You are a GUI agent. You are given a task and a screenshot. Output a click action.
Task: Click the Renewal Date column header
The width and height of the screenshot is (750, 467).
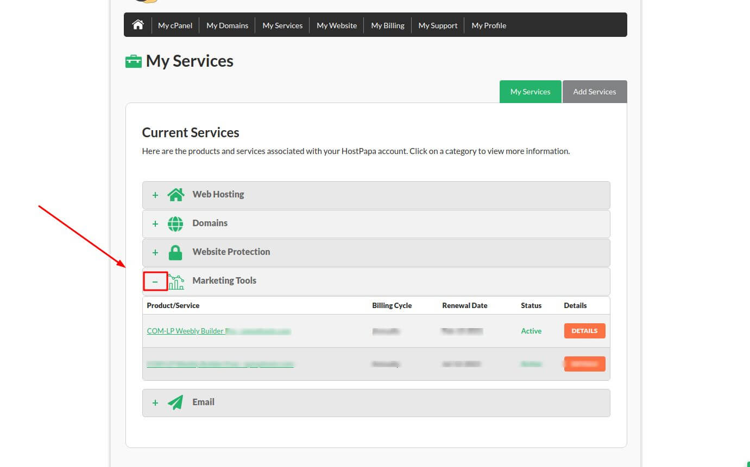[x=465, y=305]
